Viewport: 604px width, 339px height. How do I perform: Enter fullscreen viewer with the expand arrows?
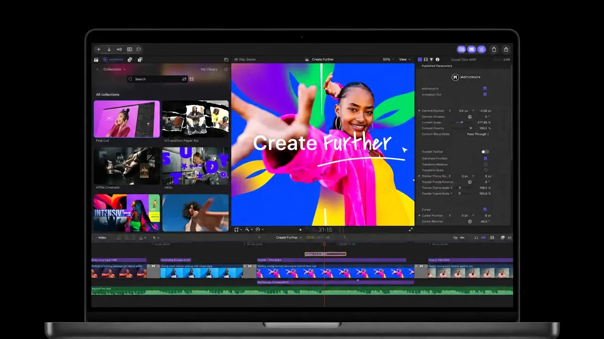410,230
